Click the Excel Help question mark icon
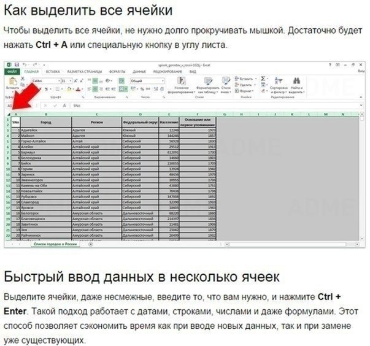The height and width of the screenshot is (346, 370). (x=330, y=64)
